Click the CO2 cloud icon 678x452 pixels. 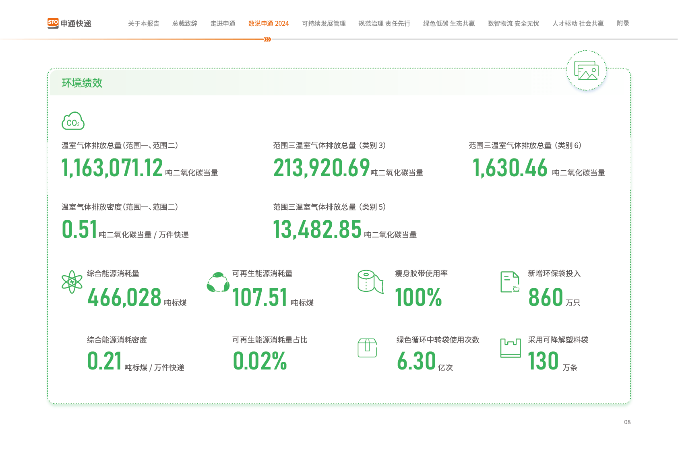tap(73, 121)
